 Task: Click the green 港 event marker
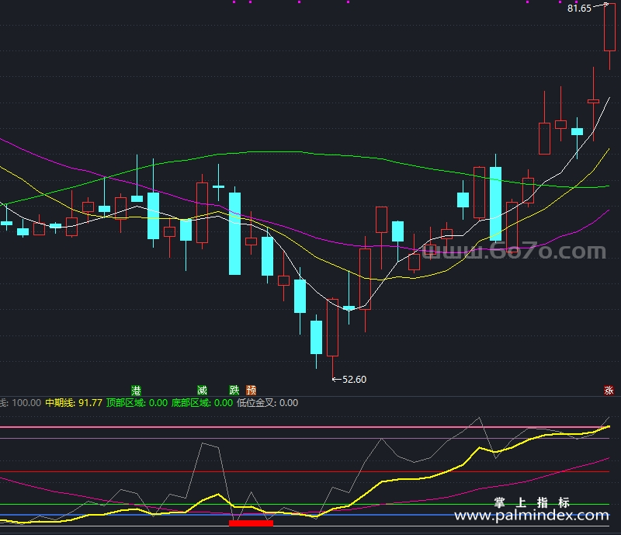(137, 391)
